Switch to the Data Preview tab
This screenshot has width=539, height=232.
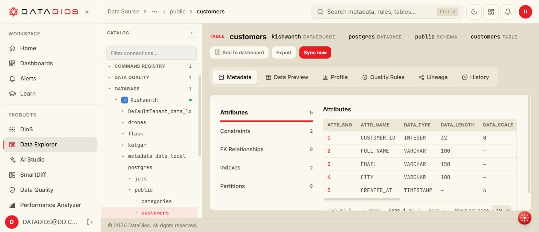pos(287,77)
